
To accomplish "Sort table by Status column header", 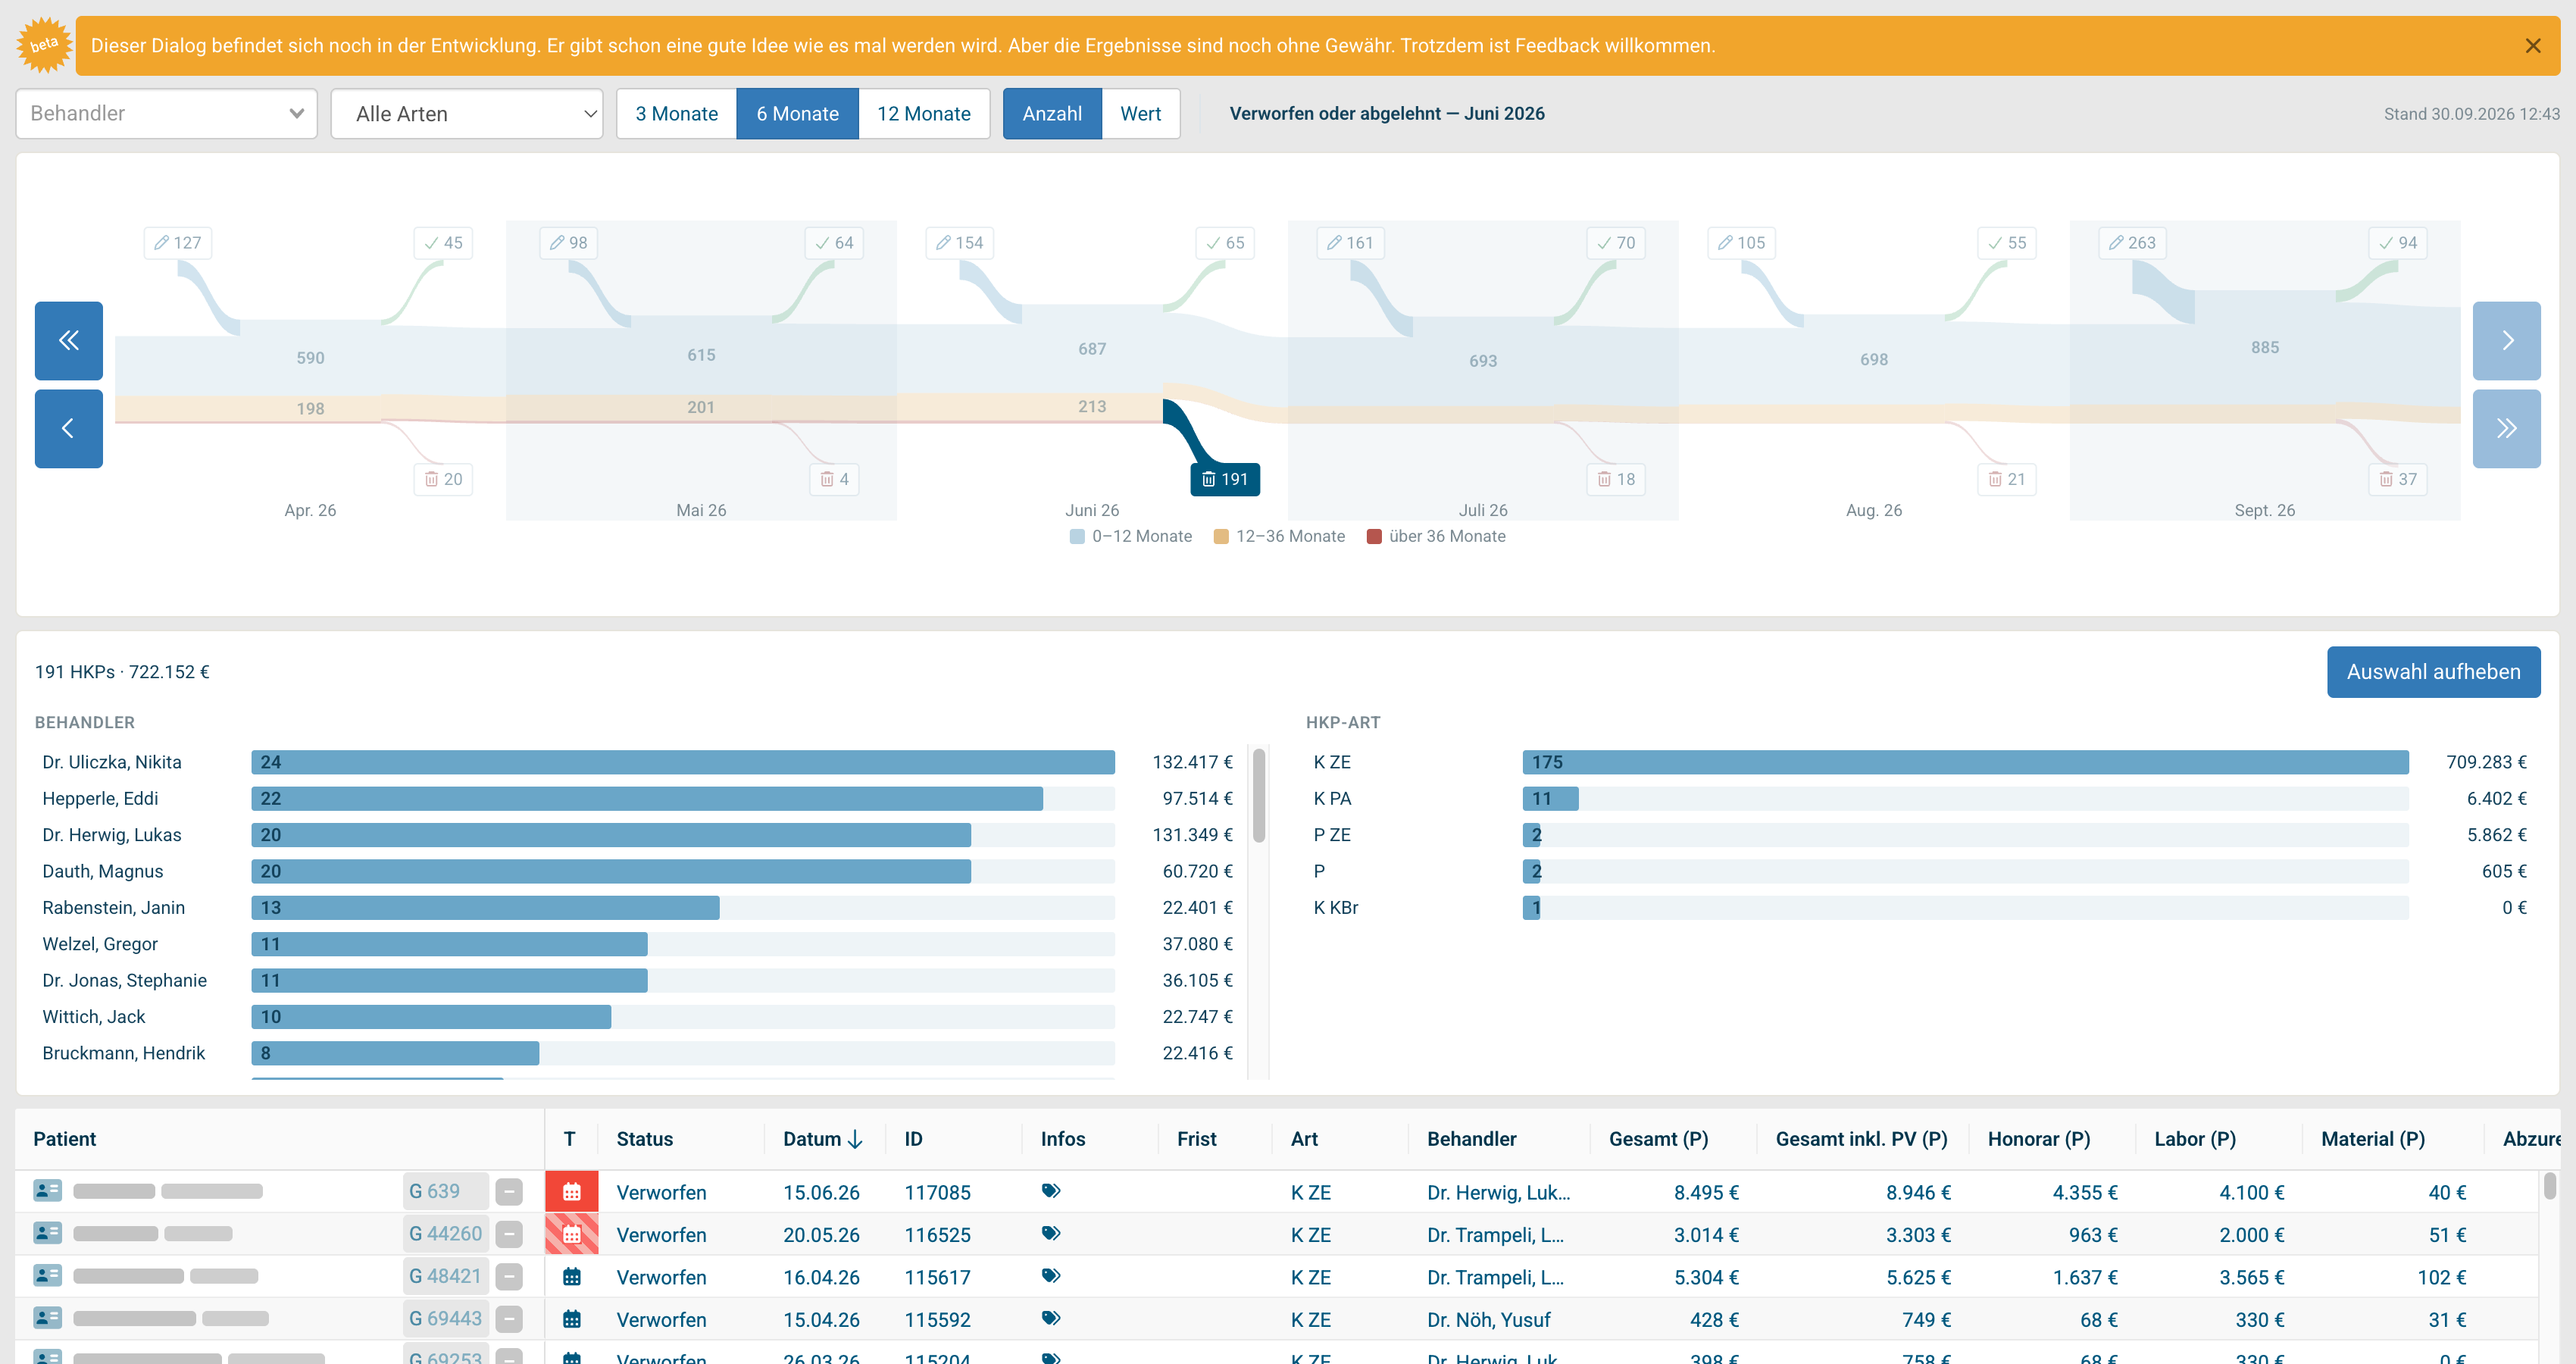I will 645,1140.
